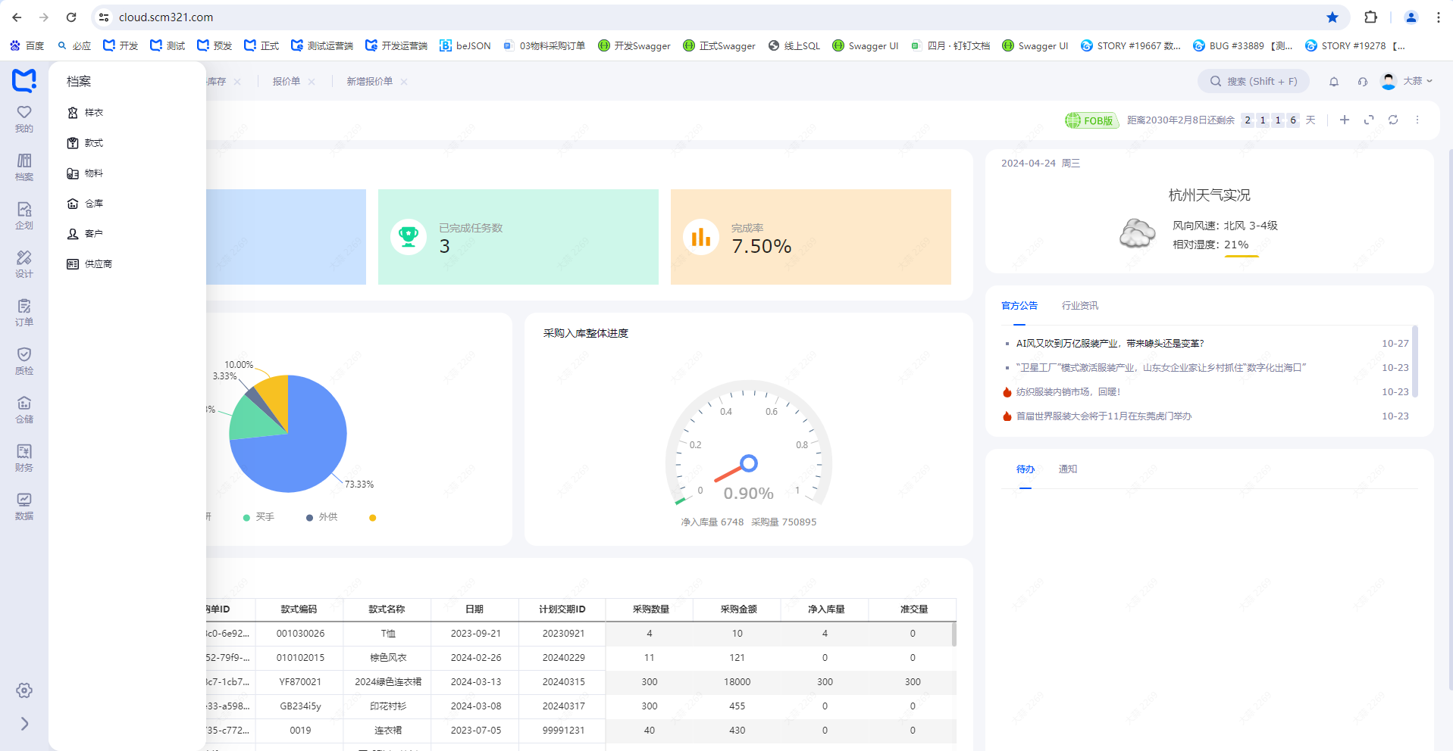The image size is (1453, 751).
Task: Switch to the 报价单 tab
Action: (287, 82)
